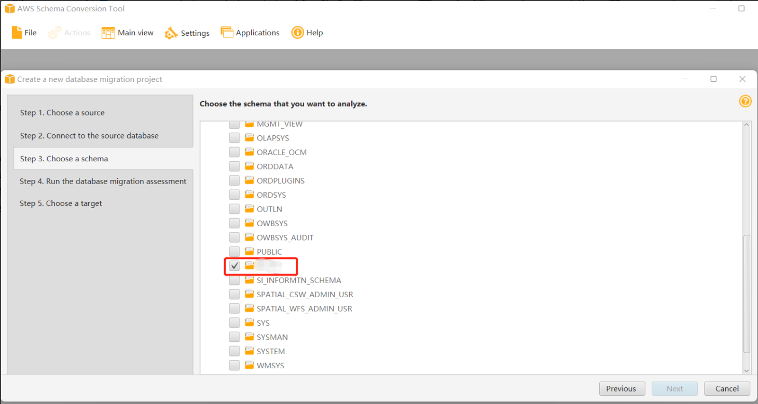Check the ORDSYS schema checkbox
The image size is (758, 404).
pyautogui.click(x=235, y=195)
